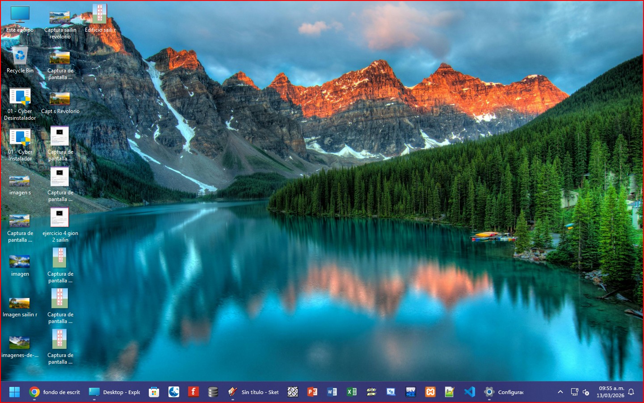Select the Recycle Bin desktop icon
Screen dimensions: 644x403
[20, 60]
